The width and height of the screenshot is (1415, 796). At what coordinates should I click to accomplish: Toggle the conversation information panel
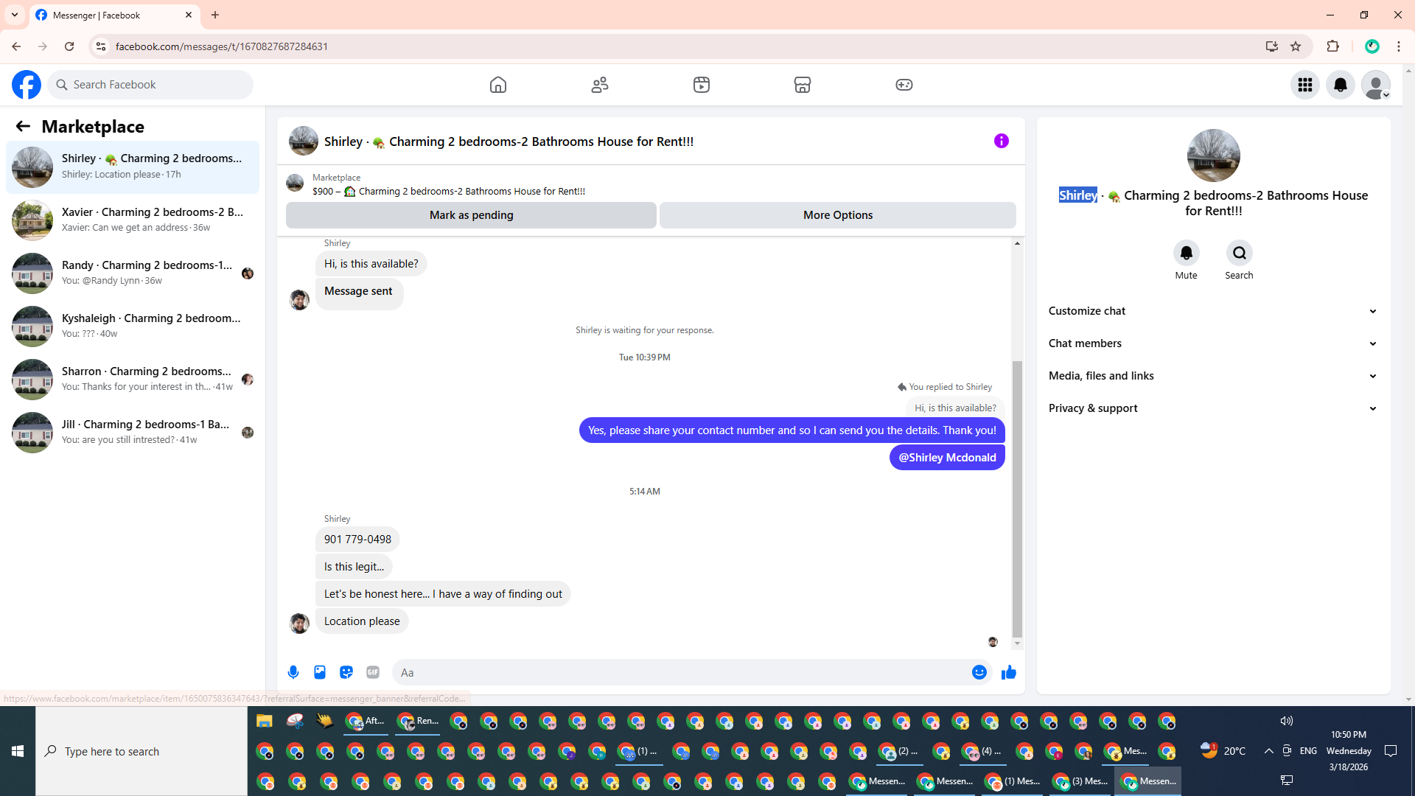coord(1001,141)
